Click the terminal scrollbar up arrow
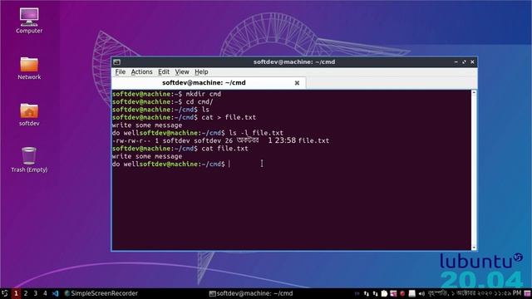The width and height of the screenshot is (532, 299). point(474,92)
